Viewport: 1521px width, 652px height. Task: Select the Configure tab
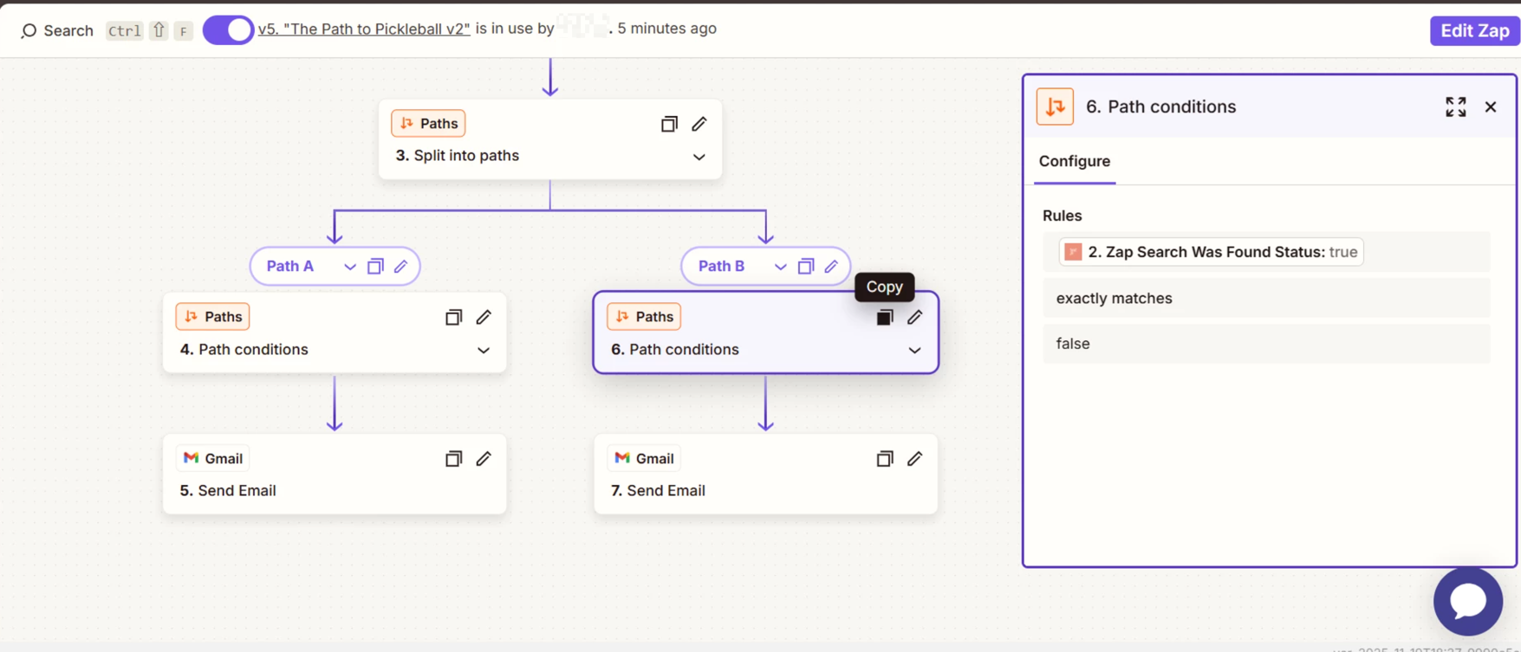coord(1074,162)
